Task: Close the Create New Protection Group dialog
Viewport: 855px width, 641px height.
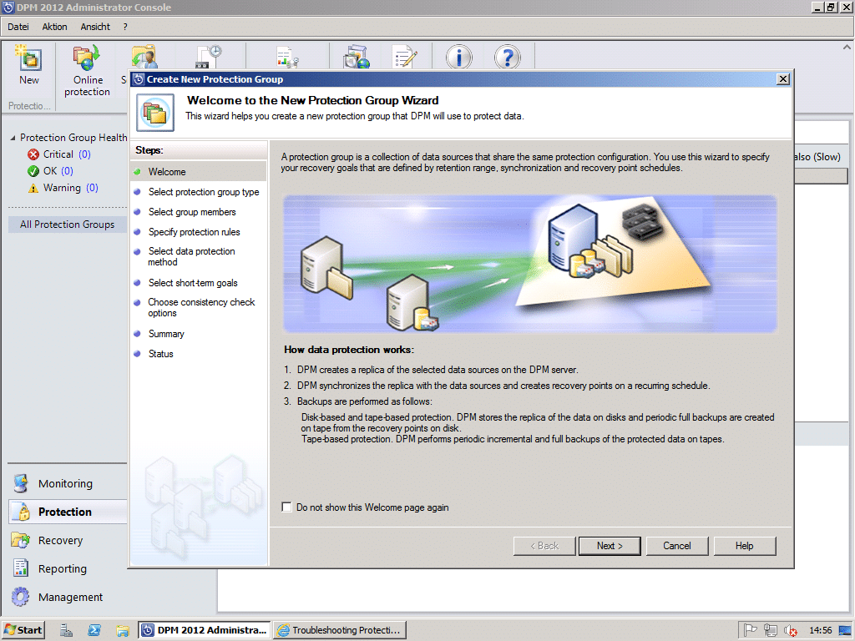Action: [x=783, y=79]
